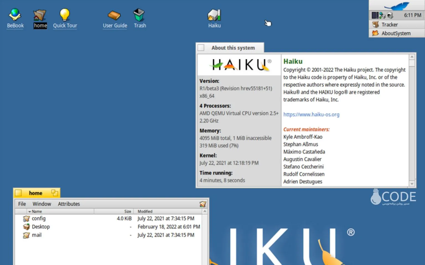Open the Attributes menu
The width and height of the screenshot is (425, 265).
[x=69, y=204]
